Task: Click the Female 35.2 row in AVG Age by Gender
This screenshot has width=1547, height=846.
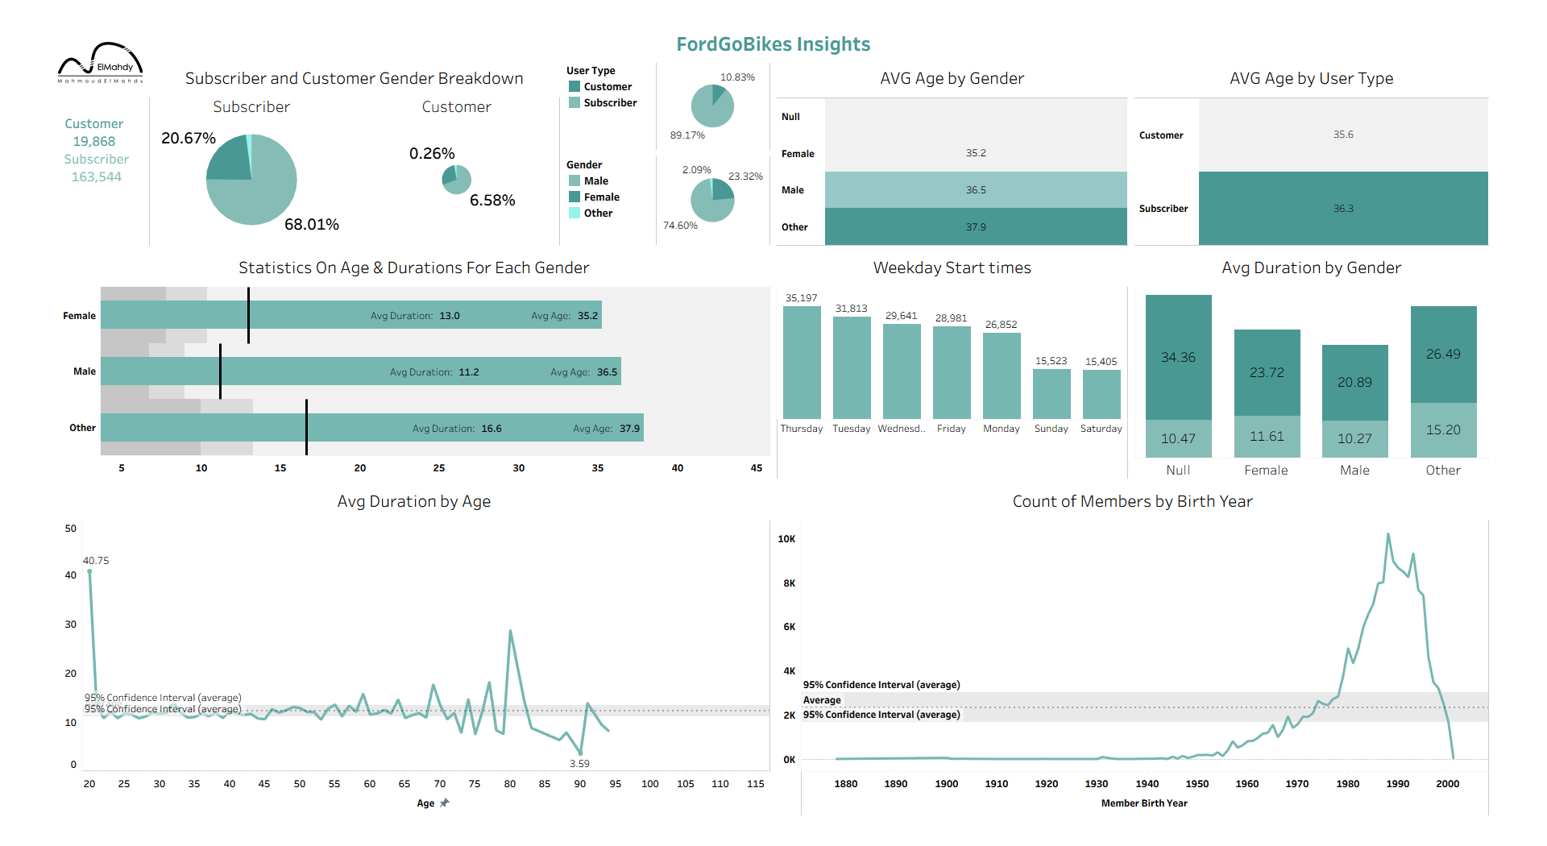Action: [952, 153]
